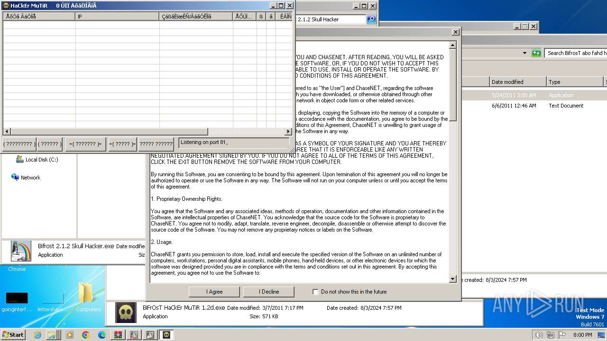
Task: Open Windows Media Player from taskbar
Action: (69, 335)
